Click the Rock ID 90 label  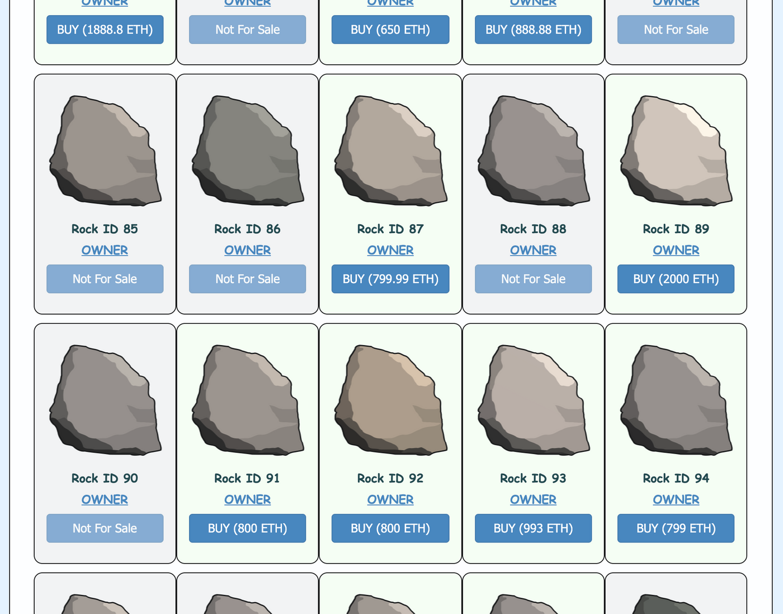(x=105, y=479)
